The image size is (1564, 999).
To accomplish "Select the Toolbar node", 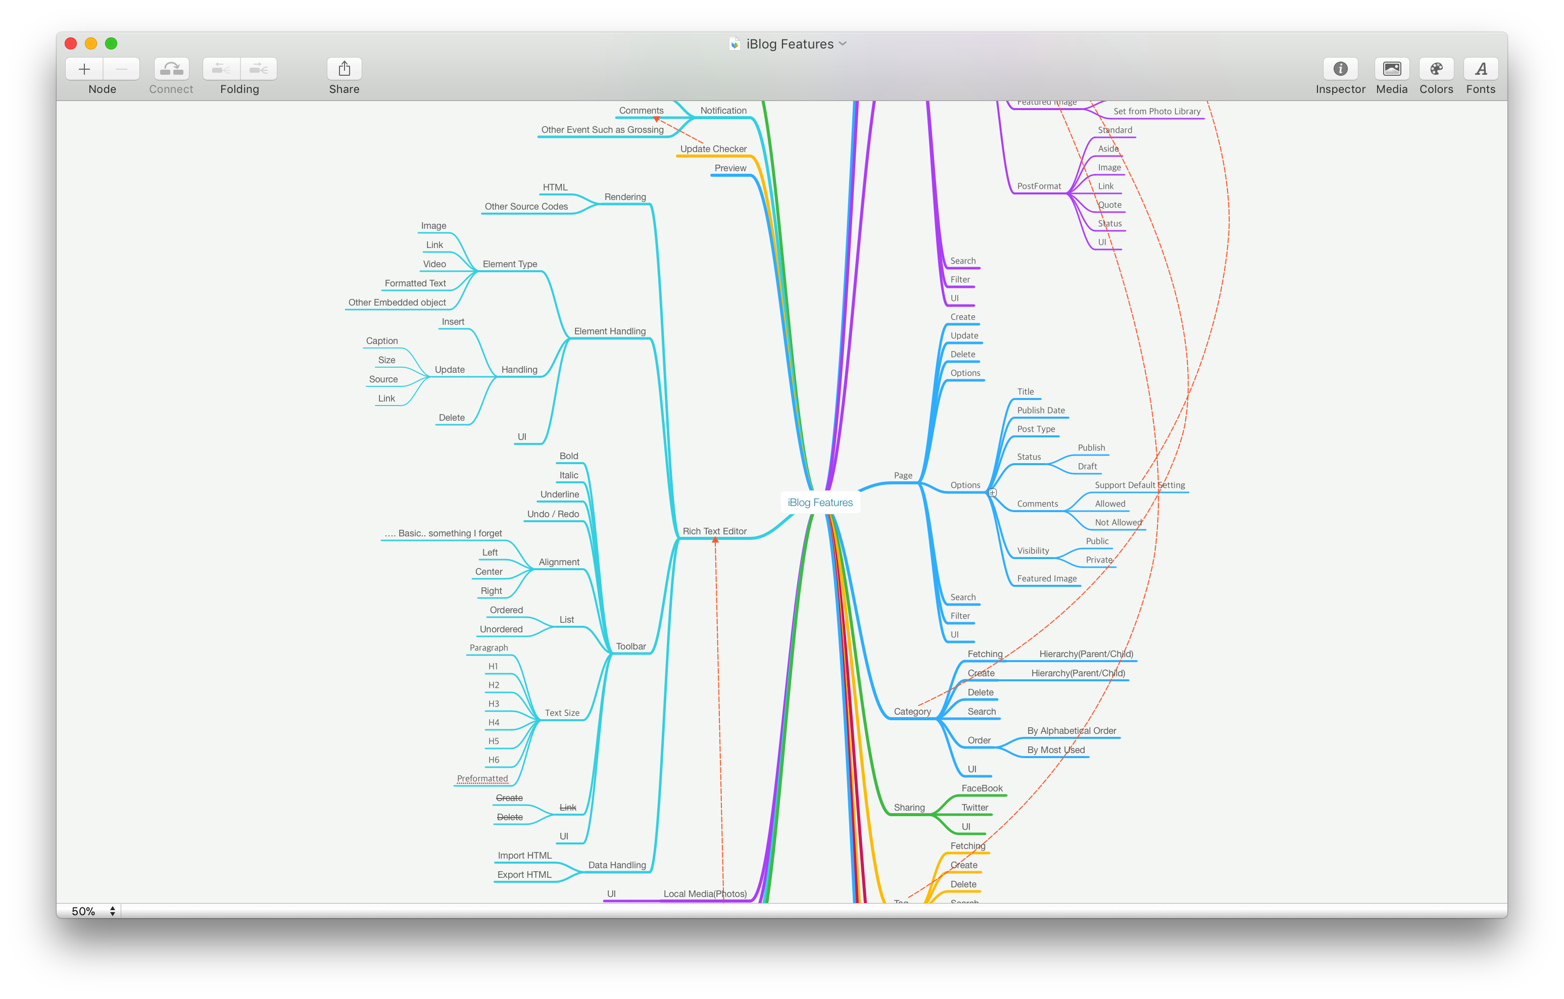I will click(x=630, y=646).
